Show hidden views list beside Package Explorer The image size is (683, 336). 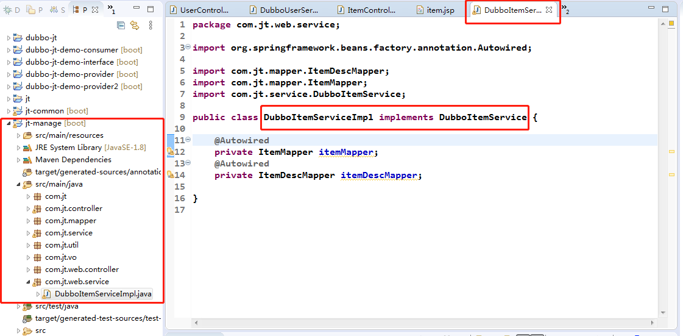click(x=111, y=9)
